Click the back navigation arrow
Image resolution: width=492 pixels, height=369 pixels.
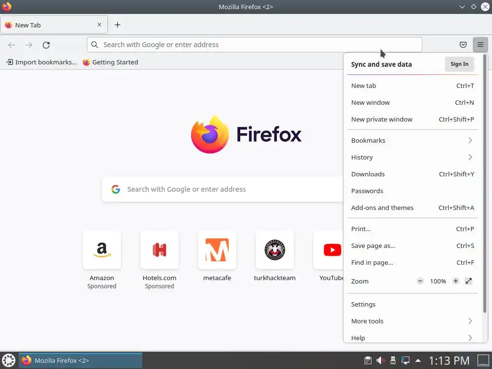[x=12, y=45]
